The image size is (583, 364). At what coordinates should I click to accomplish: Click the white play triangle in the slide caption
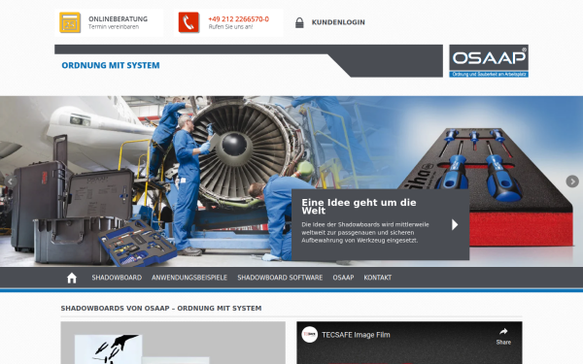click(x=455, y=225)
